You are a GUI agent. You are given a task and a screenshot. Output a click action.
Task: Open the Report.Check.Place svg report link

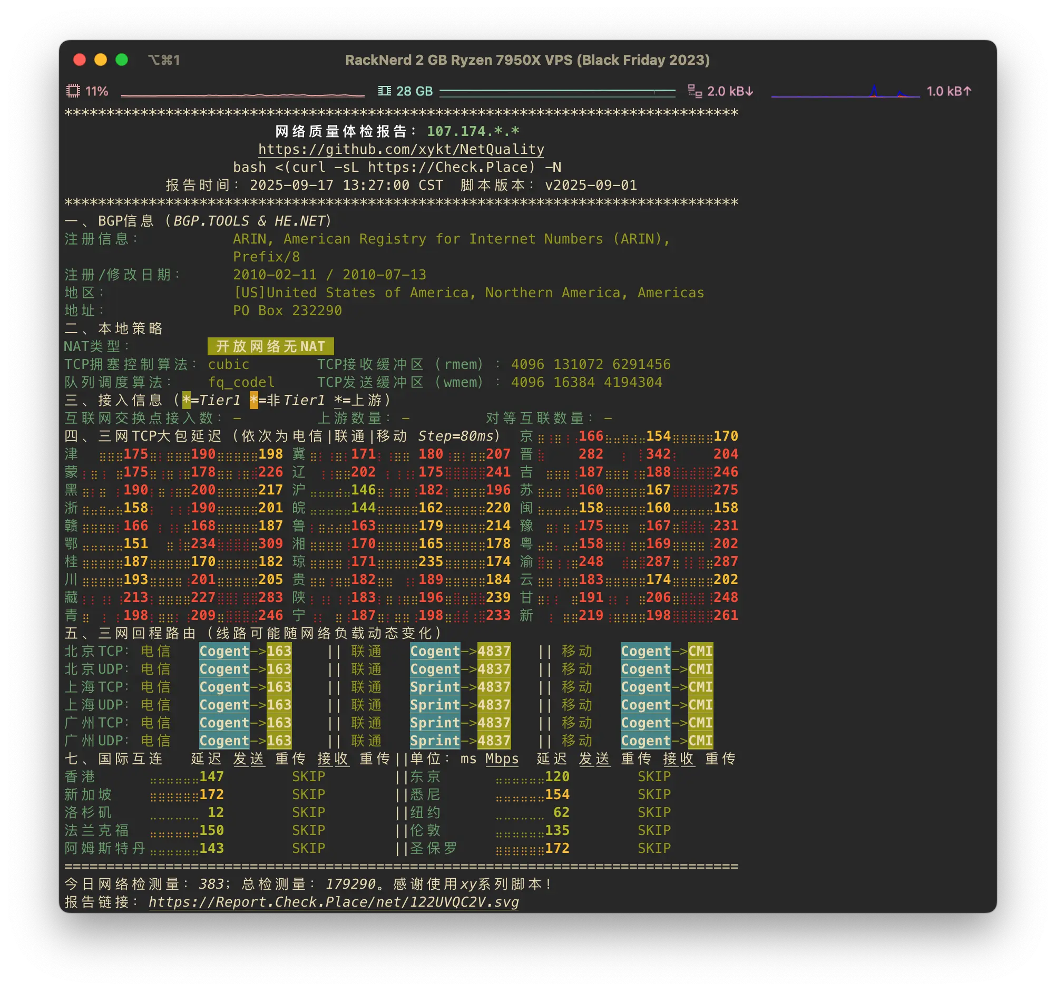click(333, 902)
